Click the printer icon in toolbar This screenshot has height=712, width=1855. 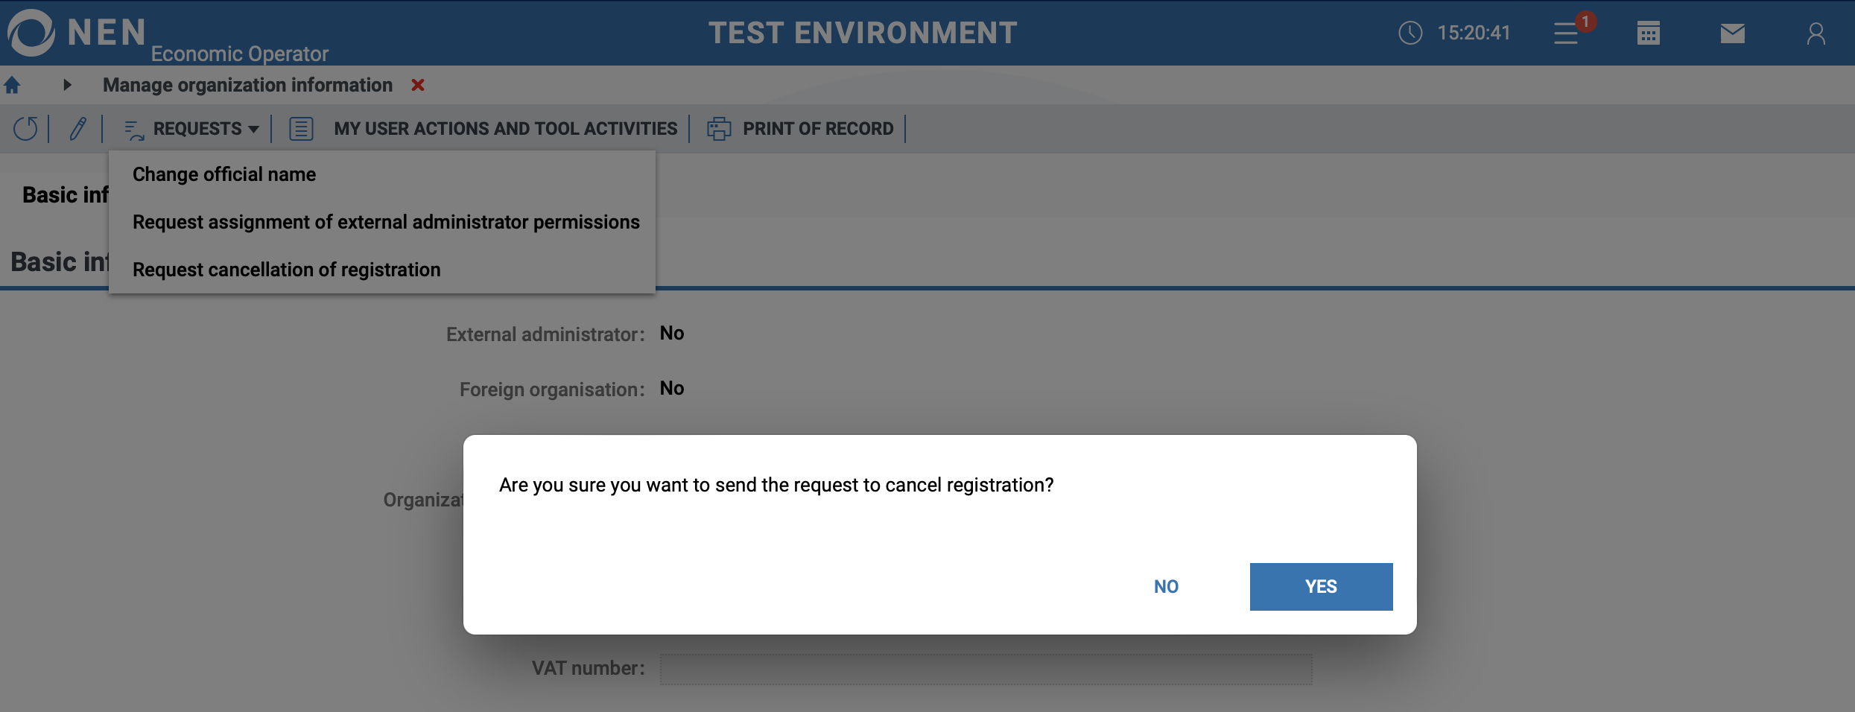(719, 128)
